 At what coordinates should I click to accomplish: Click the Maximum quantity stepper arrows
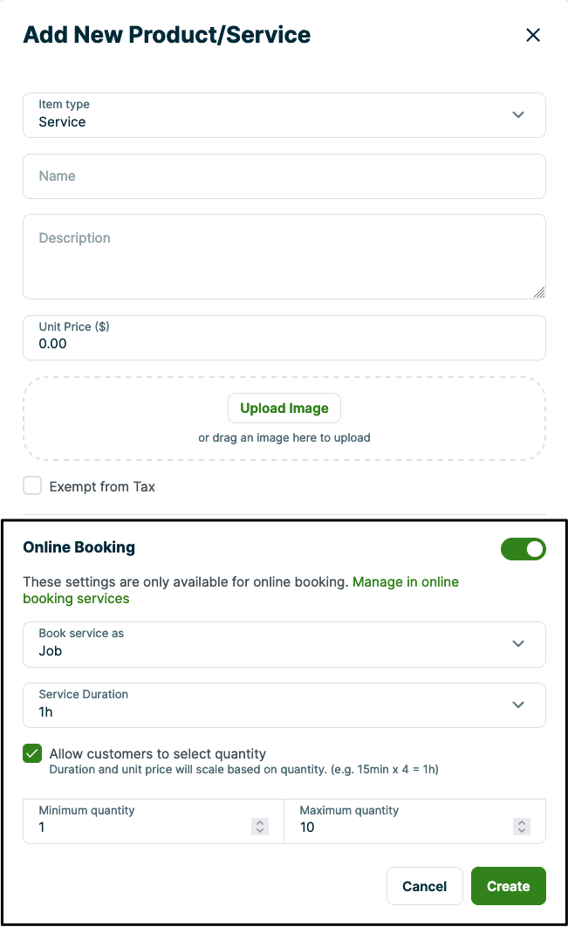click(x=522, y=827)
